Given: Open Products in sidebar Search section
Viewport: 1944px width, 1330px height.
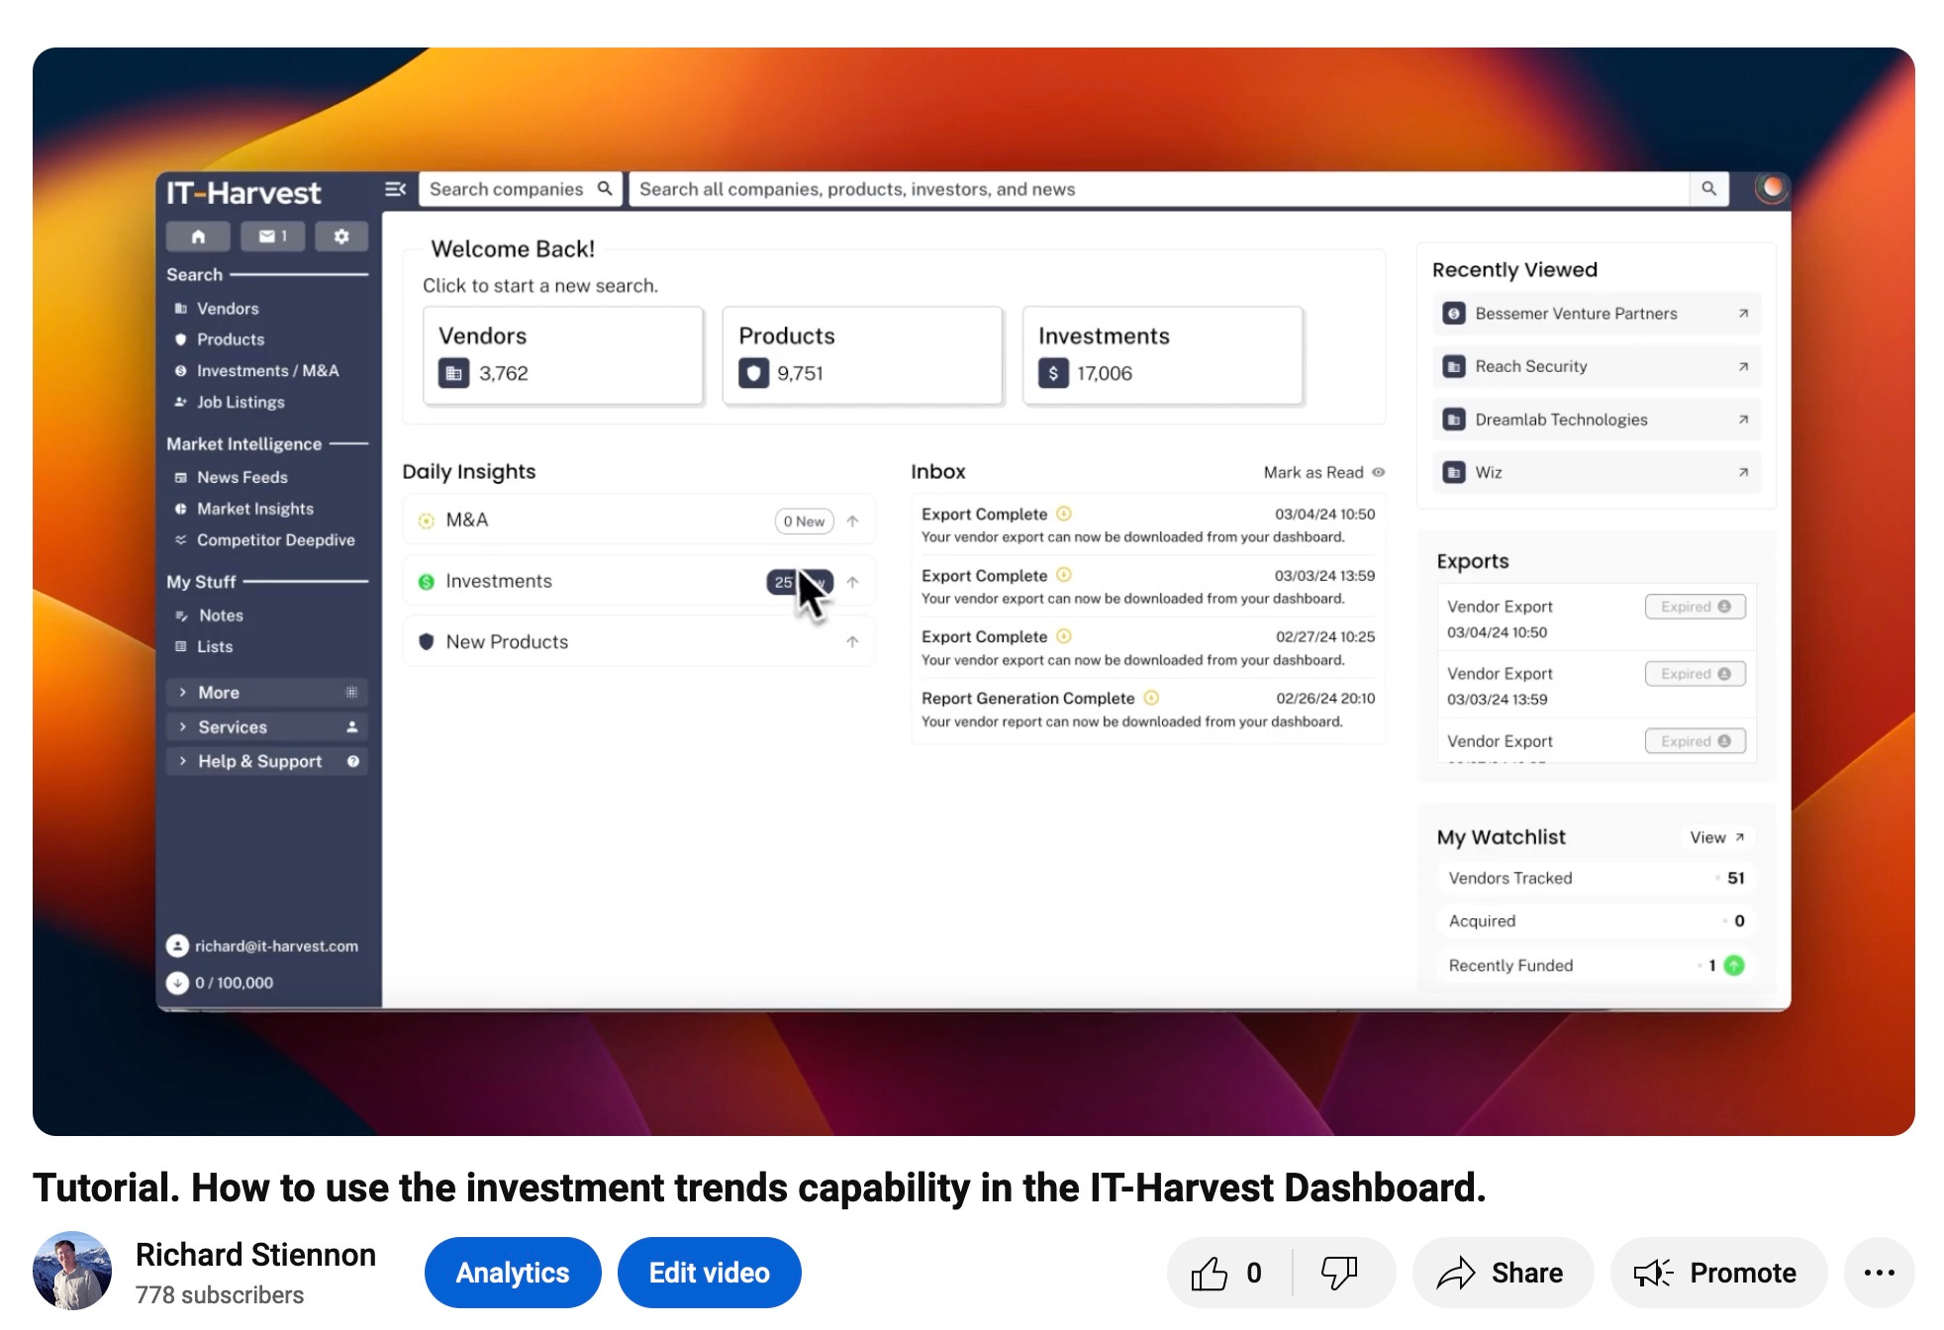Looking at the screenshot, I should (231, 339).
